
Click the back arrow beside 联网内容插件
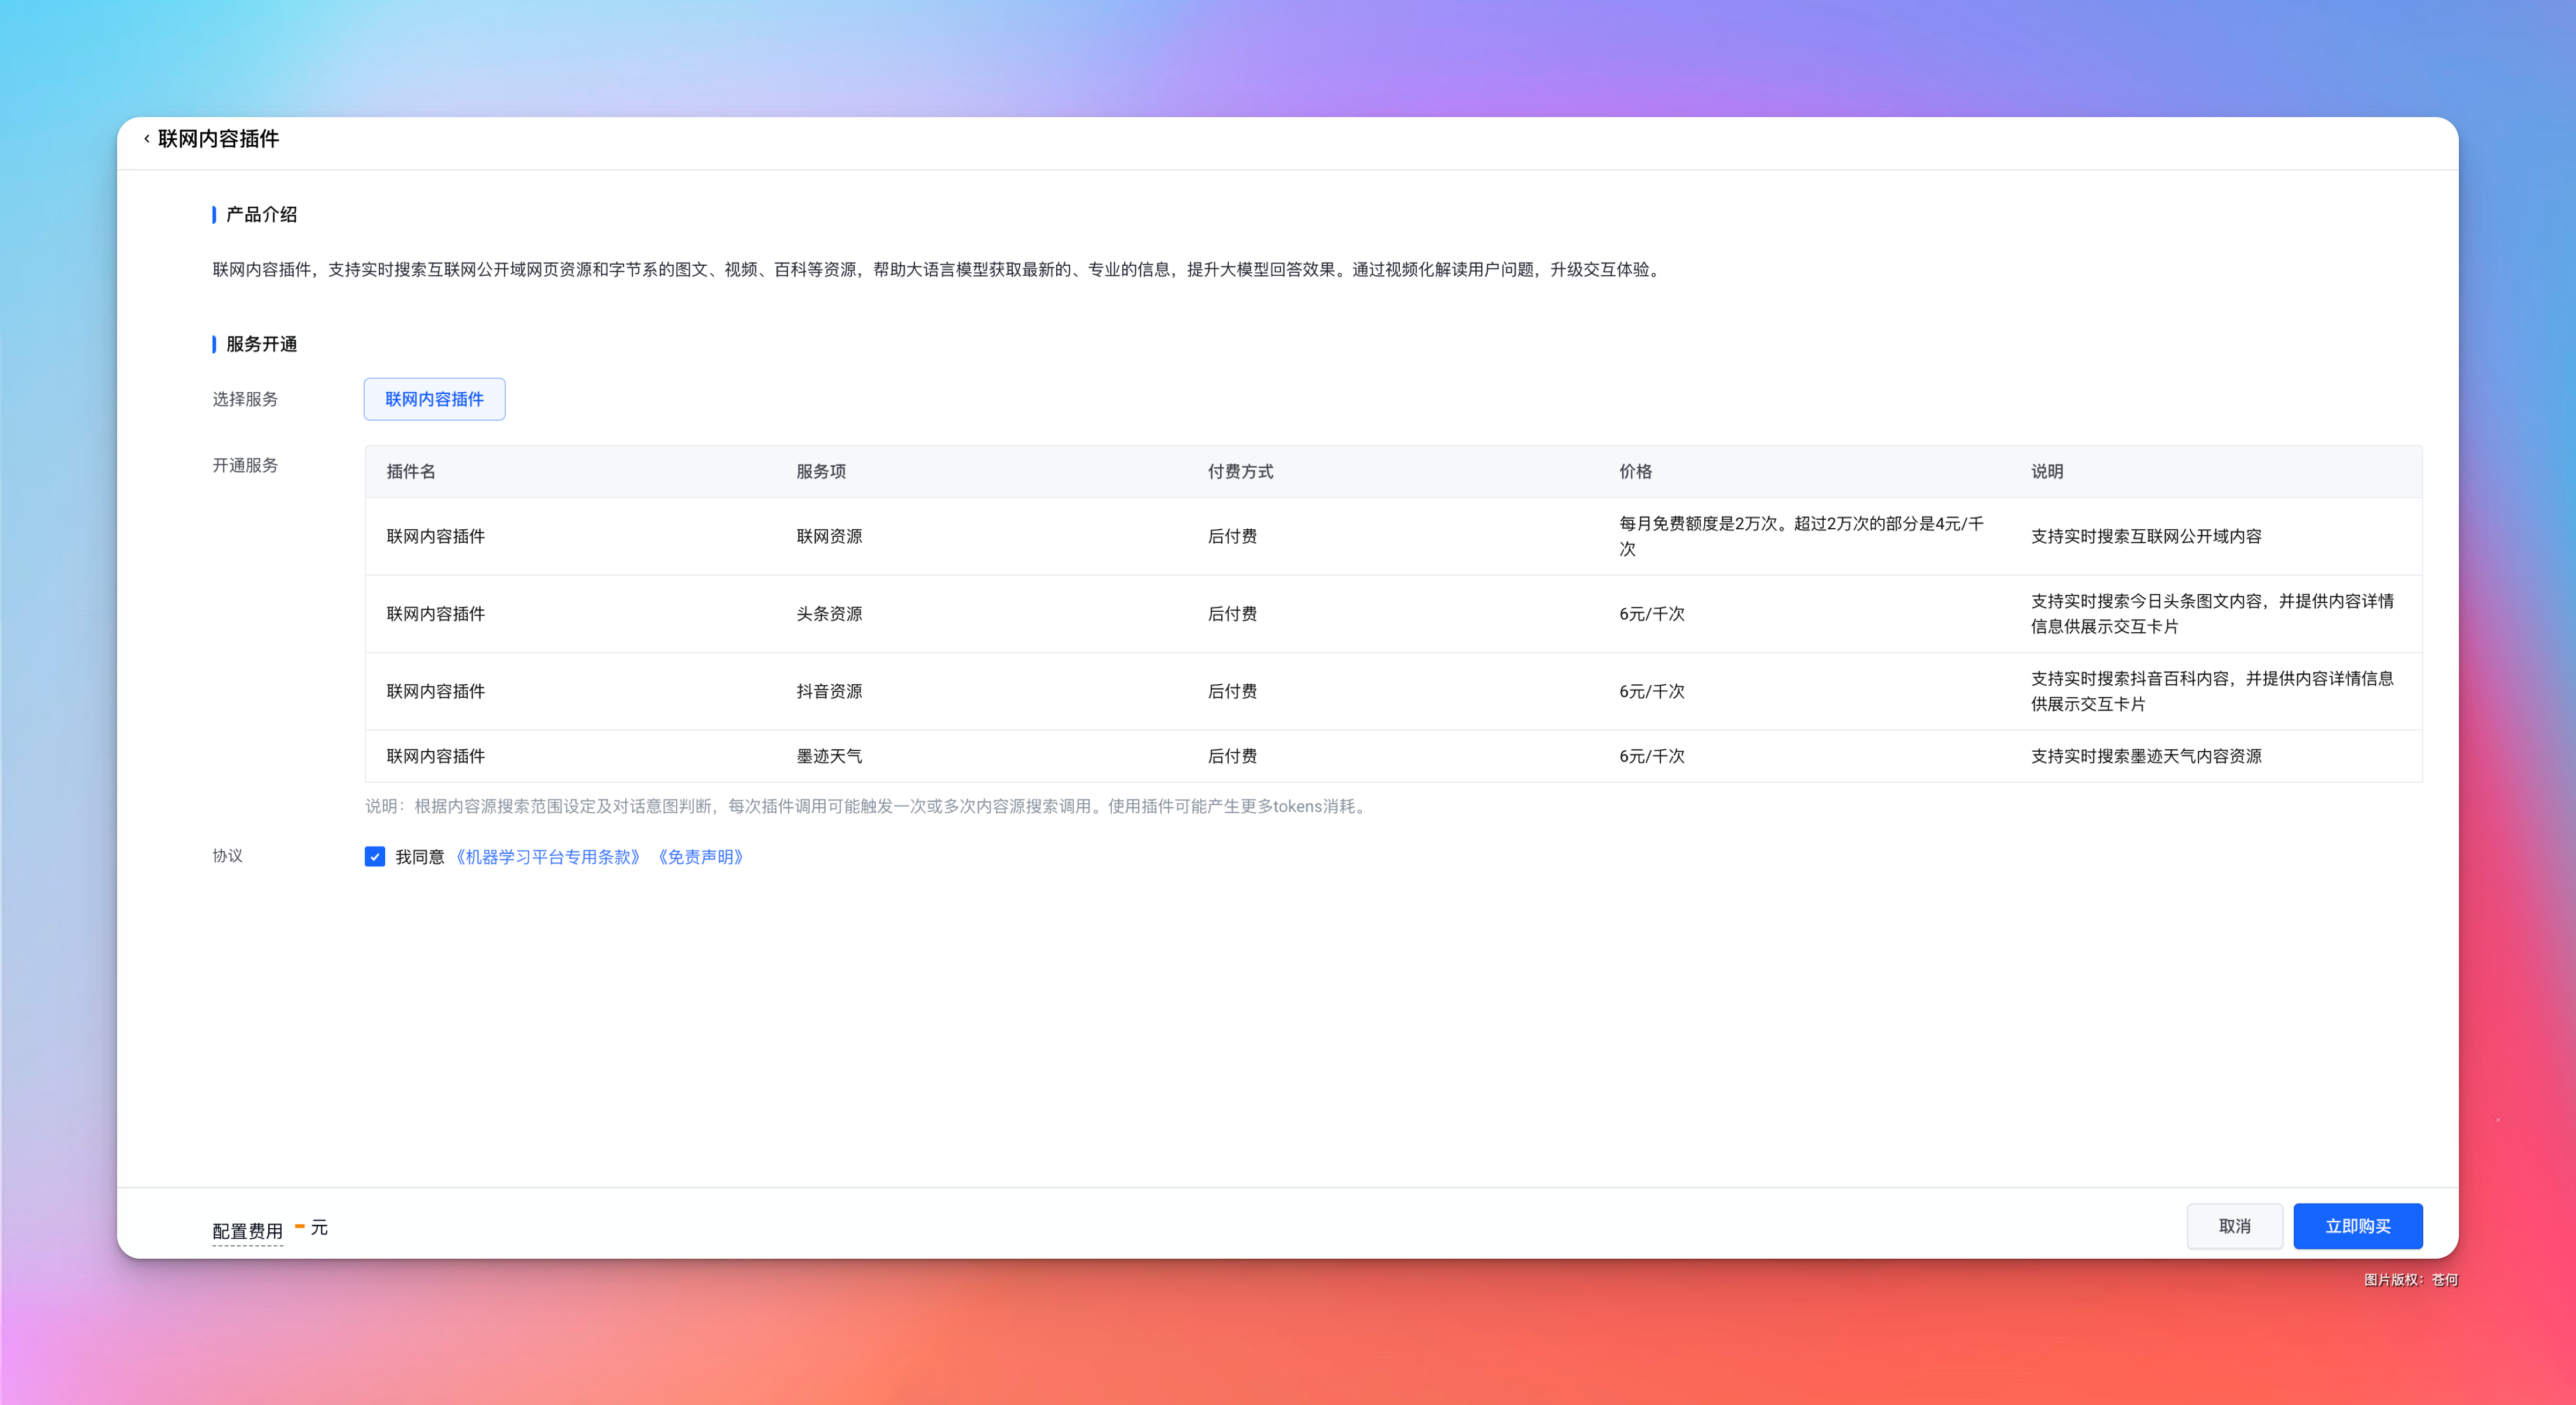[147, 139]
